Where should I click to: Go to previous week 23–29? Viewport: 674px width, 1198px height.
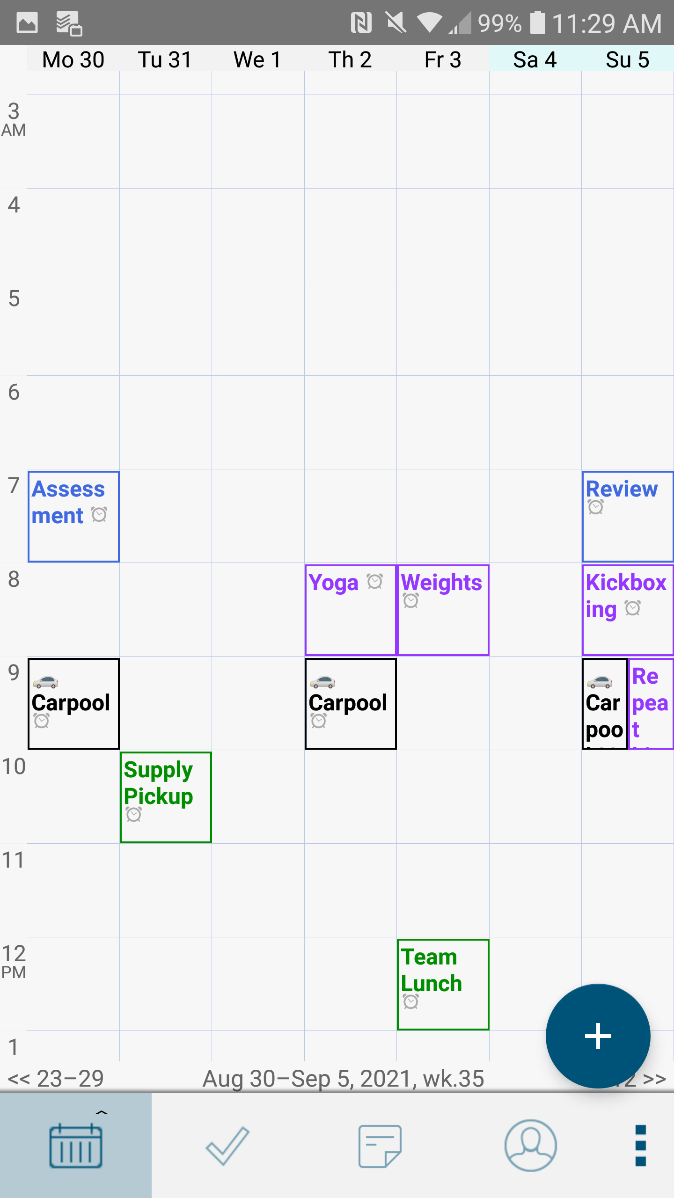[56, 1079]
